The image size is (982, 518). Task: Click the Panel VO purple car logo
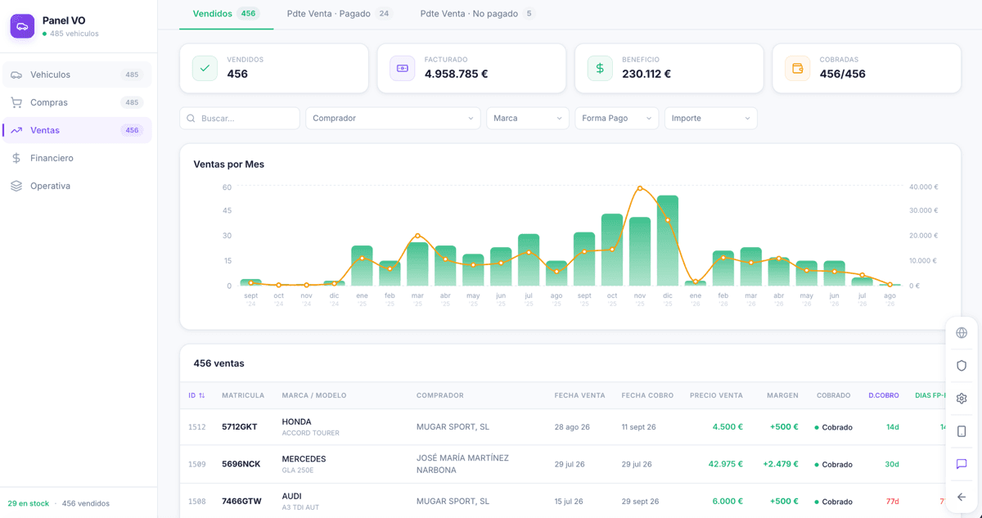[22, 26]
